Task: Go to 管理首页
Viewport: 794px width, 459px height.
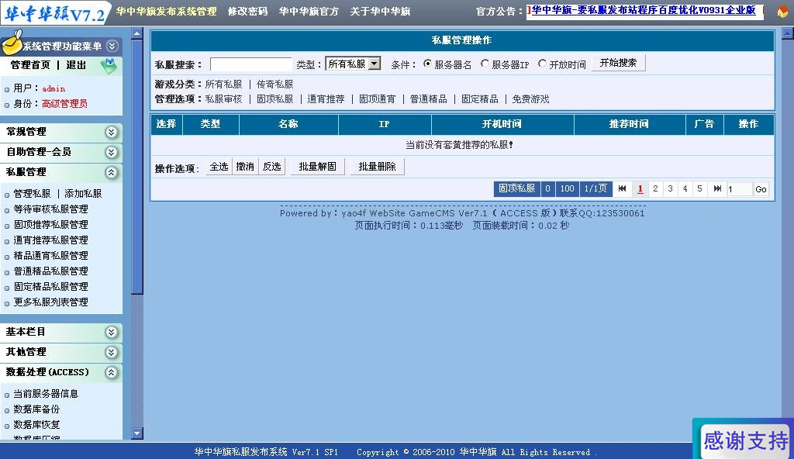Action: [30, 65]
